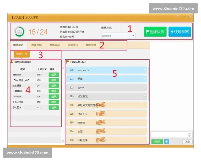
Task: Click the 已确认 stamp on team 288
Action: pos(101,114)
